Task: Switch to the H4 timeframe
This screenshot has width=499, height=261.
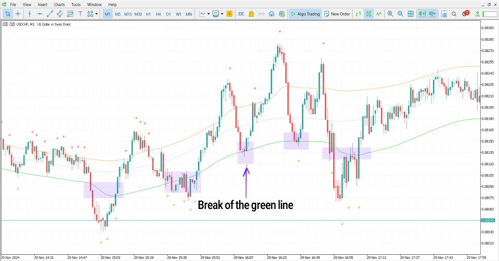Action: [x=159, y=14]
